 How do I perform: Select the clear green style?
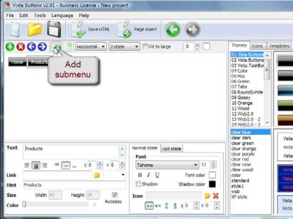pos(242,143)
